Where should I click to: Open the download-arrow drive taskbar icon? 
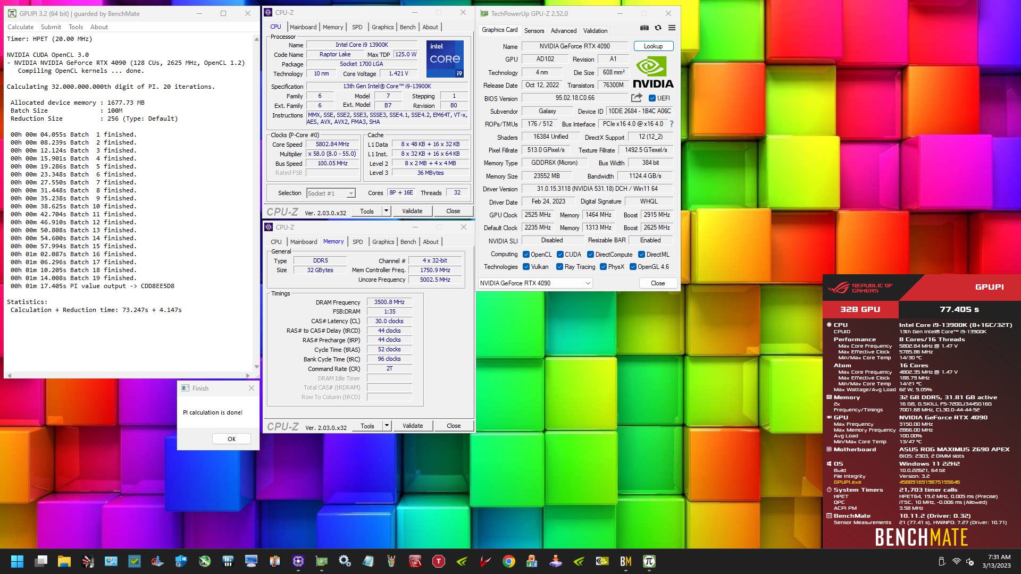point(556,561)
